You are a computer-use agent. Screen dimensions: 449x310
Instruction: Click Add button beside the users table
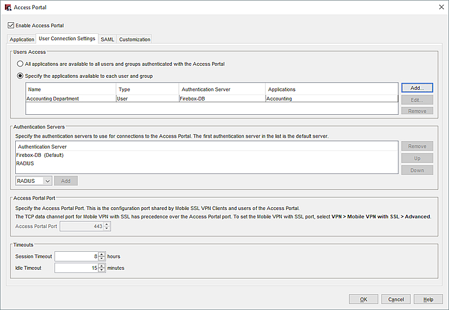pyautogui.click(x=417, y=88)
